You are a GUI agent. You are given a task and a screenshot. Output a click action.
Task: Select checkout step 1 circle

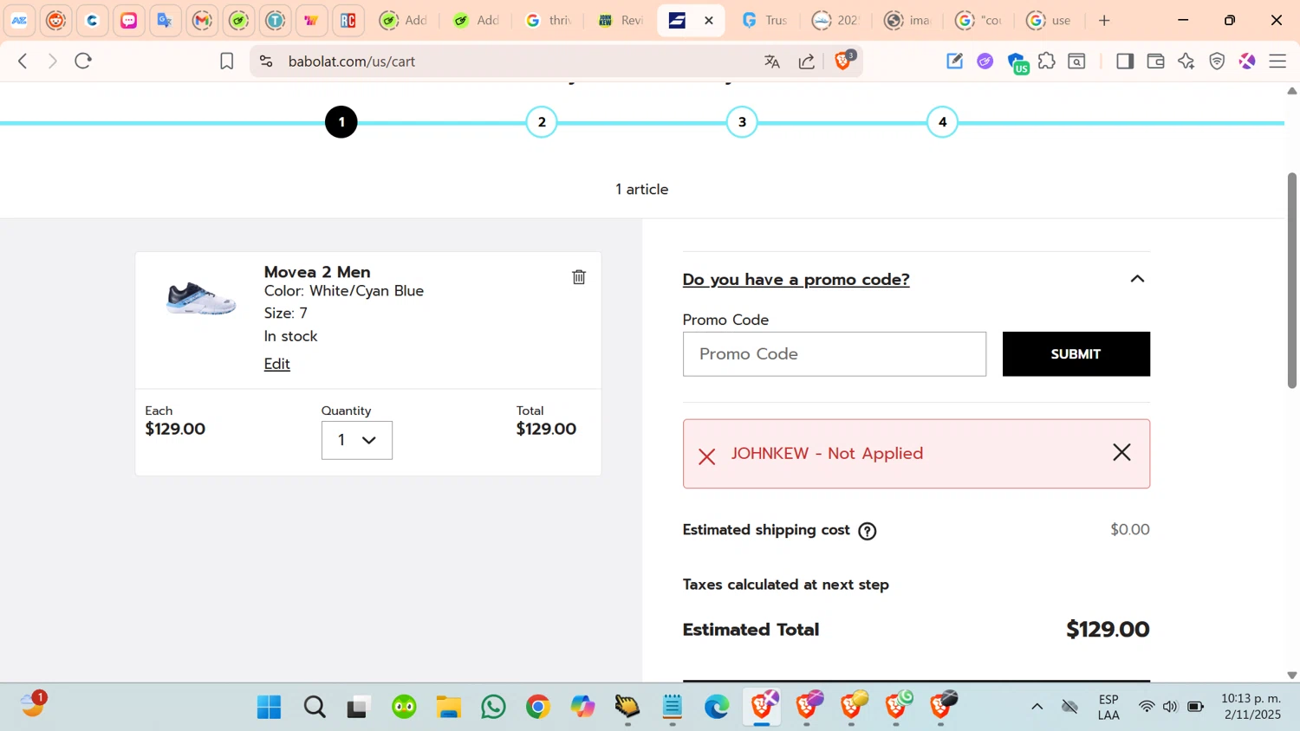[x=341, y=122]
